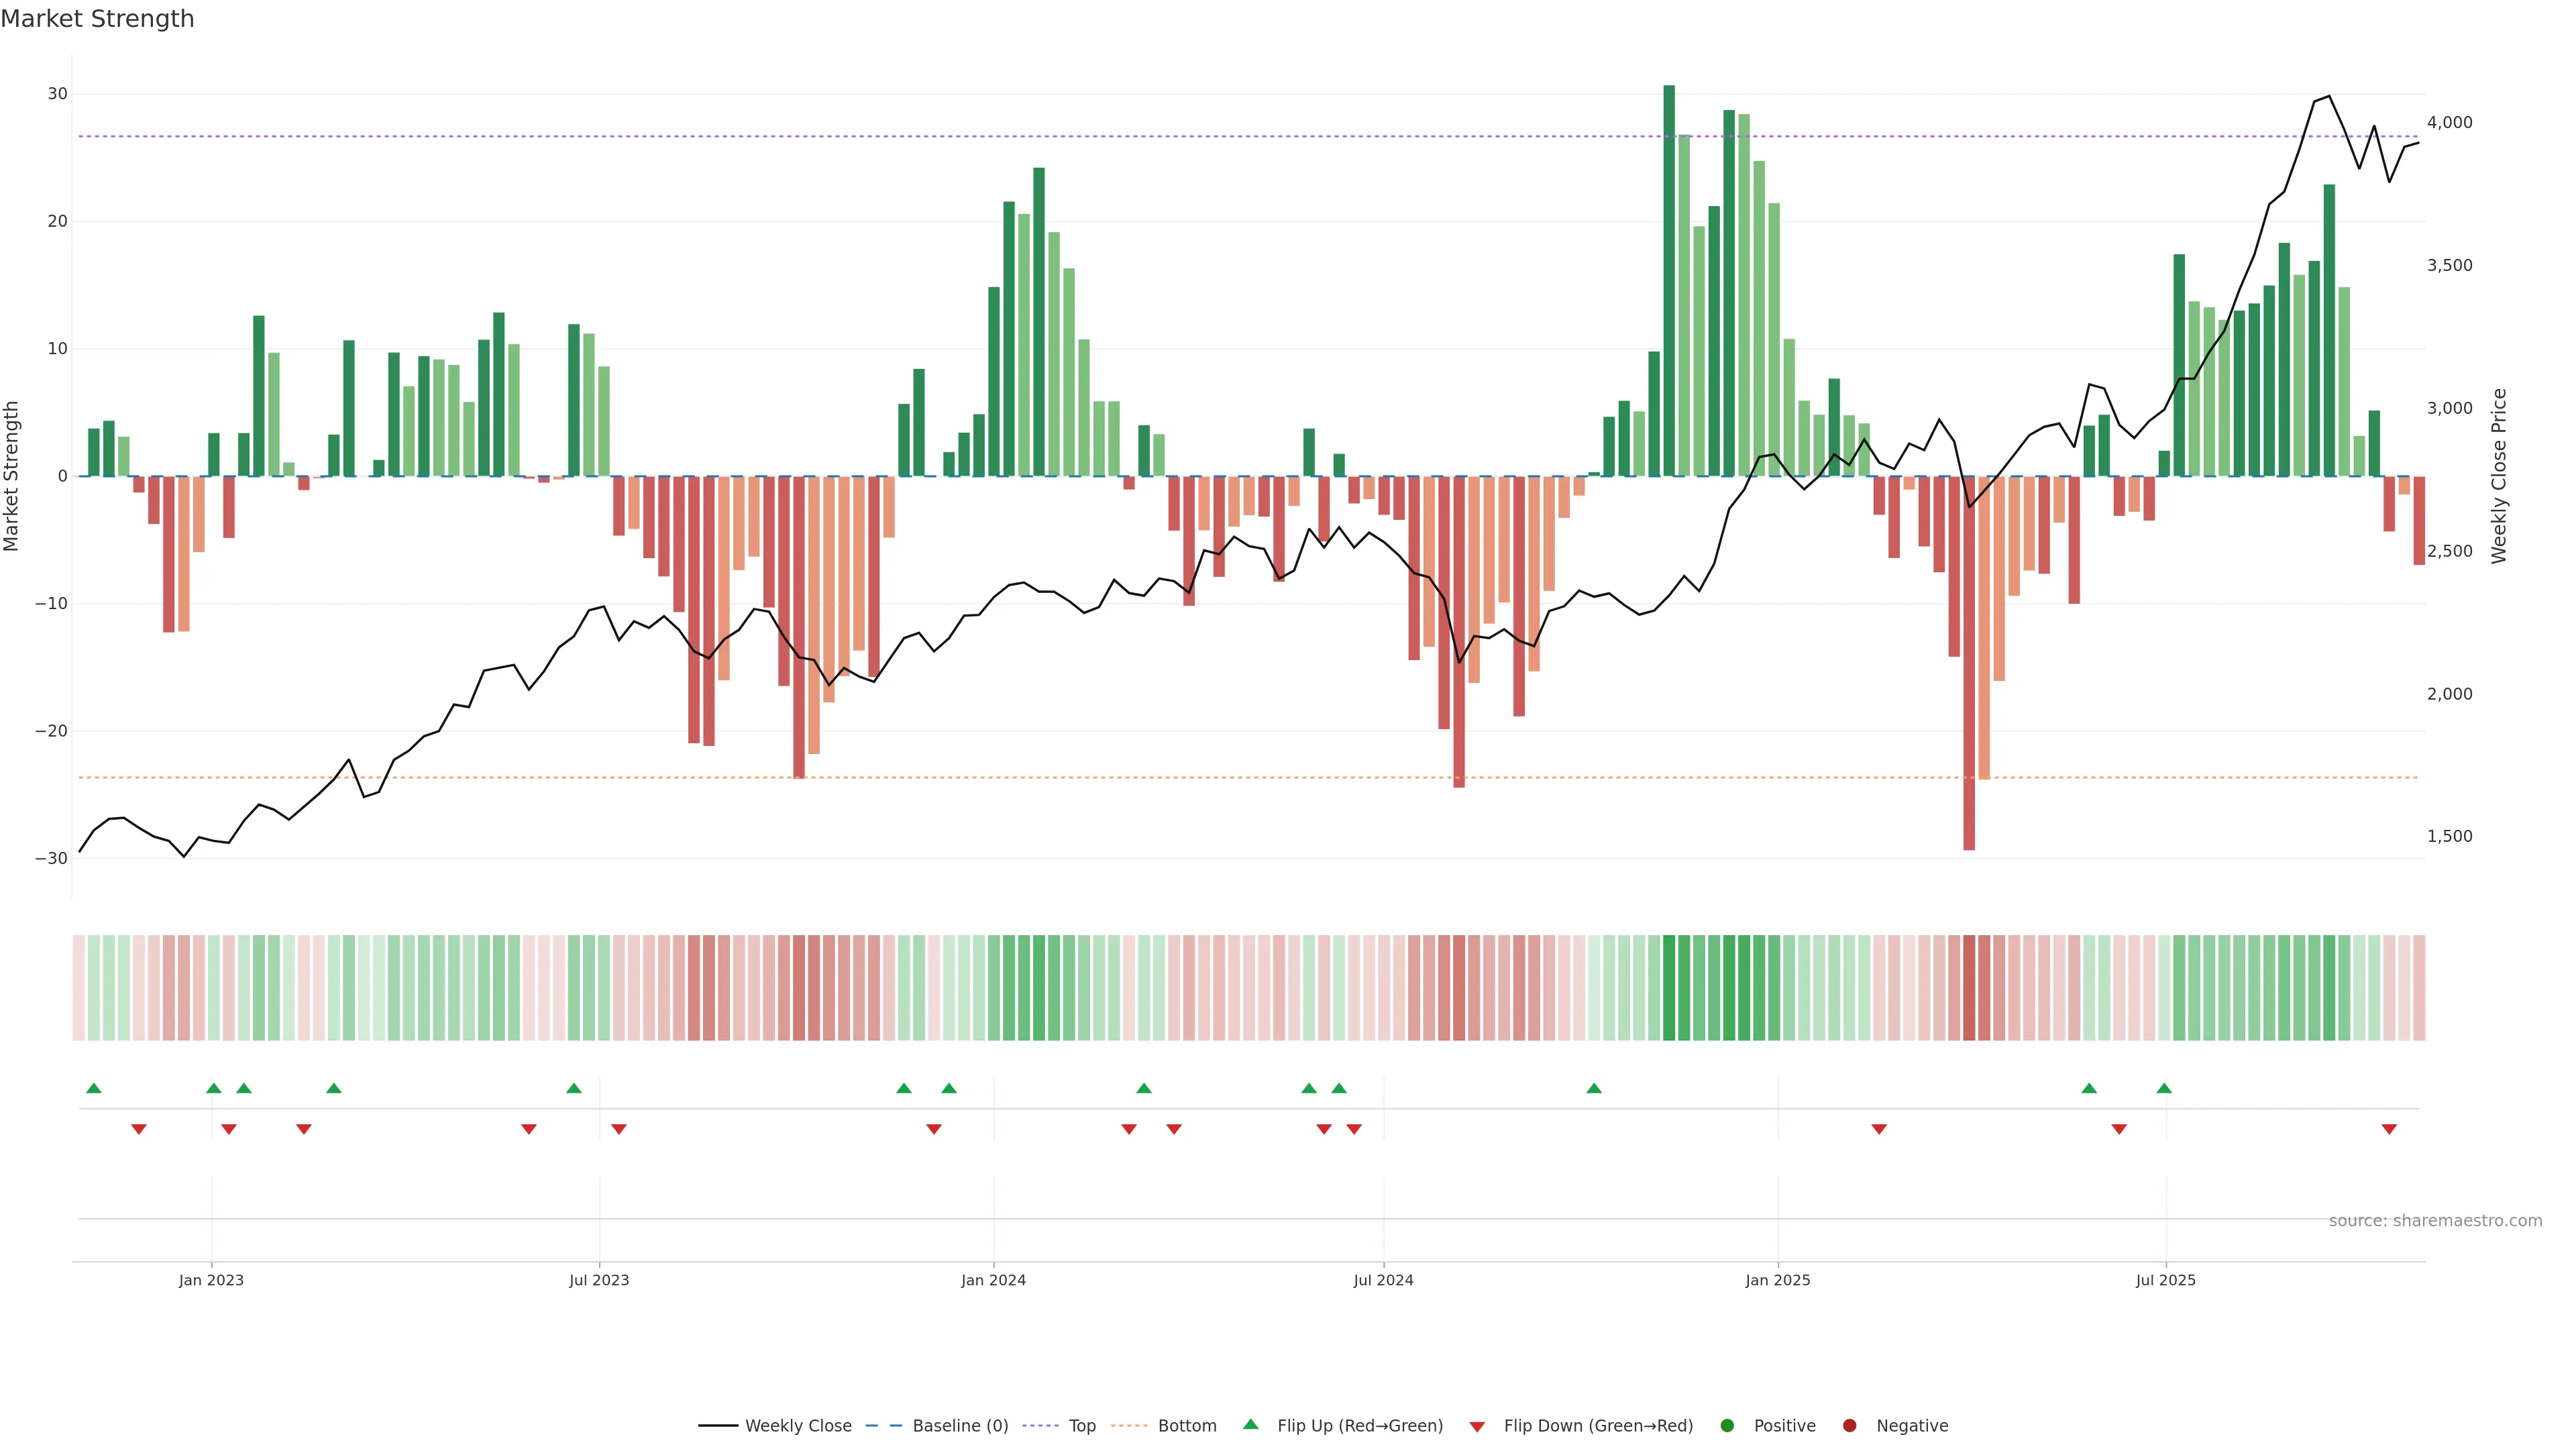Image resolution: width=2576 pixels, height=1449 pixels.
Task: Click the source: sharemaestro.com text
Action: pyautogui.click(x=2435, y=1221)
